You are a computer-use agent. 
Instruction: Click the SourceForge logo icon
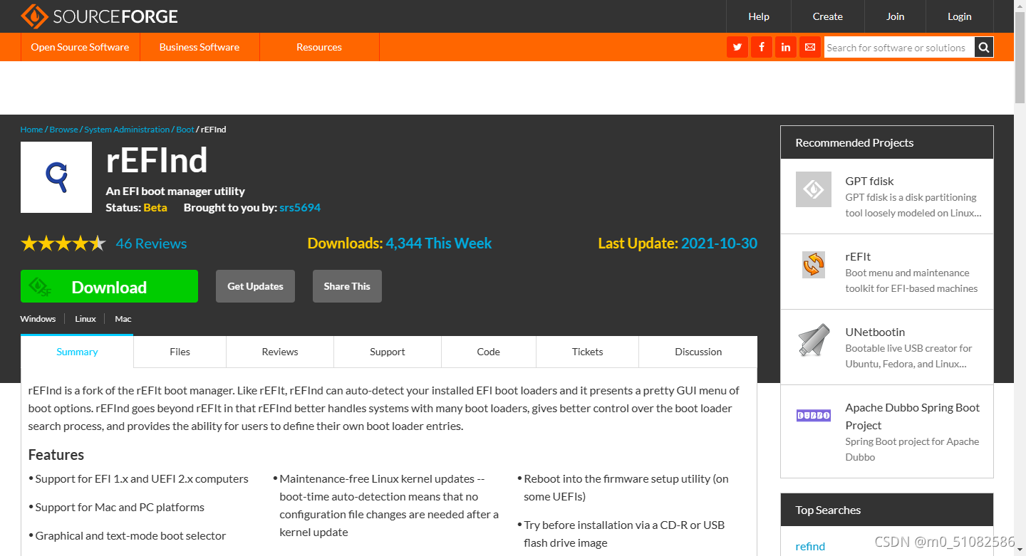coord(33,16)
